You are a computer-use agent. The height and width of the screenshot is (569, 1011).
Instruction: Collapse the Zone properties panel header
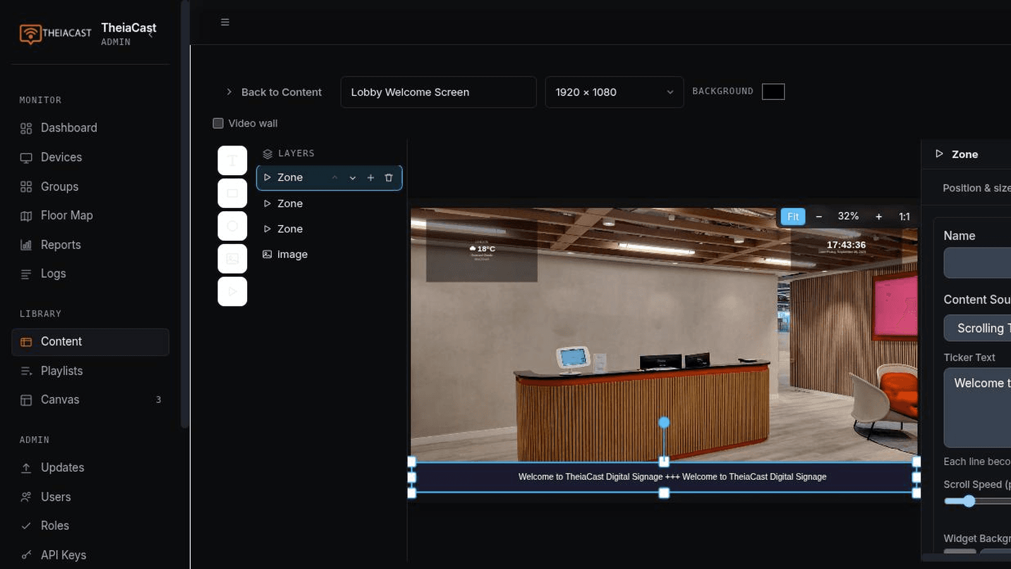[x=967, y=154]
